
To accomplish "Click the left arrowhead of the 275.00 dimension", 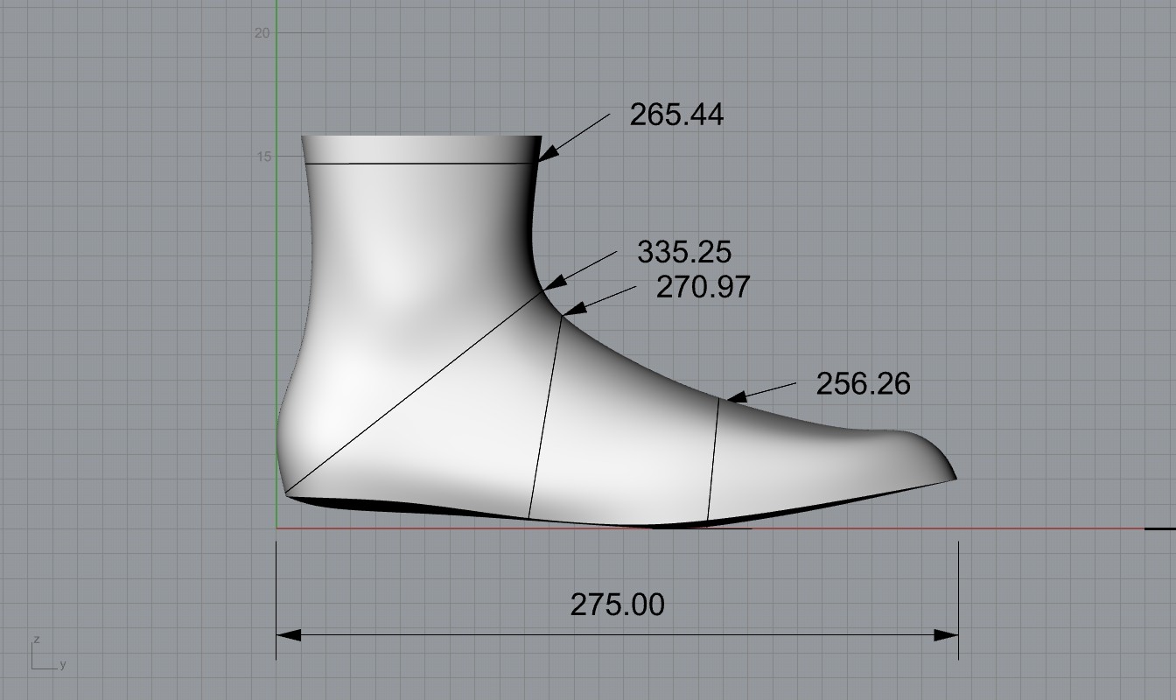I will click(x=289, y=634).
